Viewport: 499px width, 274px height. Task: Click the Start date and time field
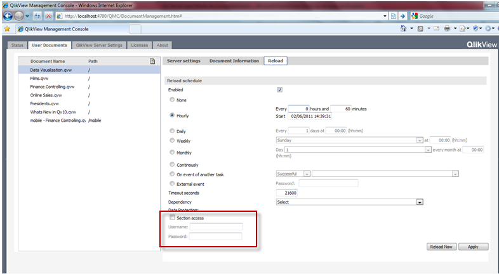point(310,116)
